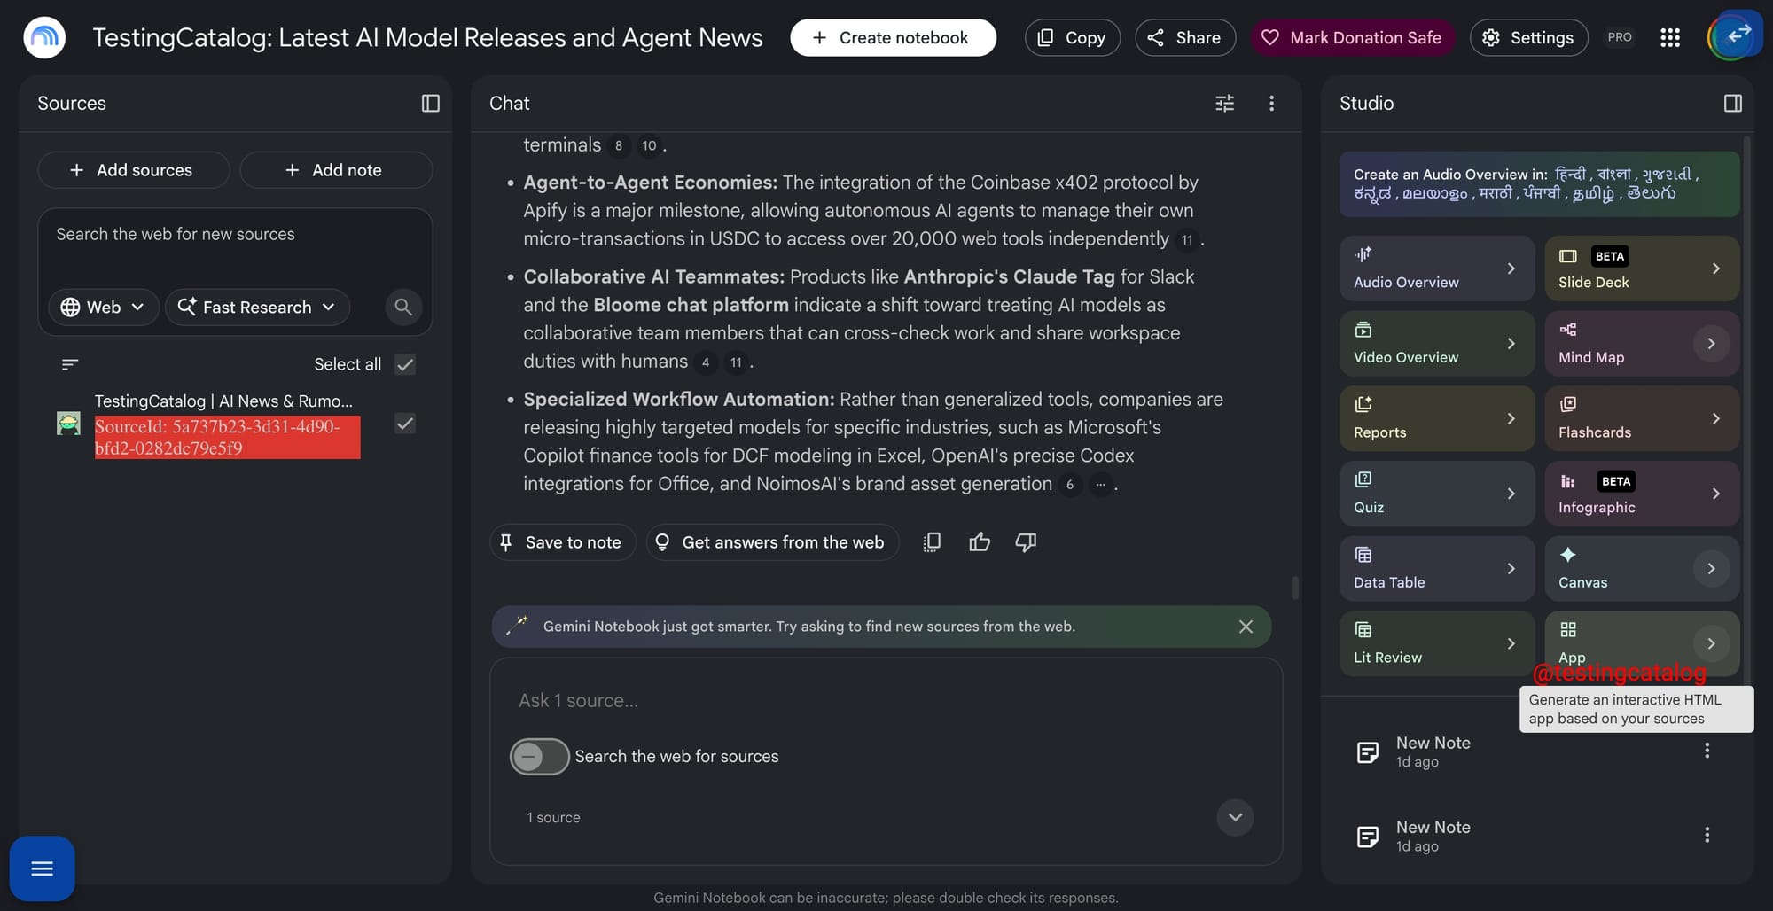
Task: Click citation number 6
Action: pyautogui.click(x=1070, y=485)
